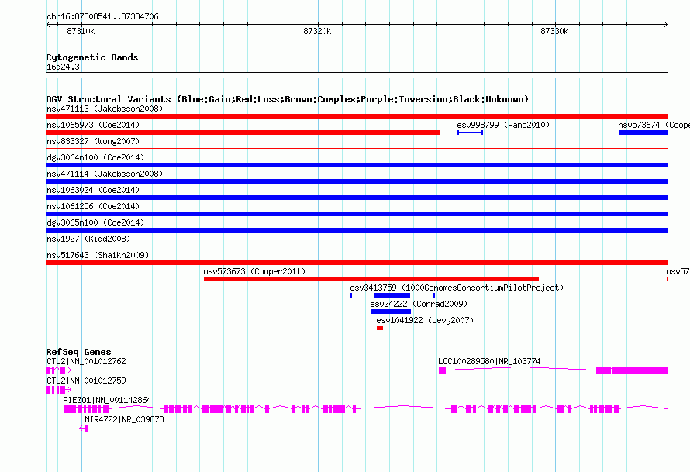Click the Cytogenetic Bands track title
This screenshot has width=690, height=472.
pos(92,57)
